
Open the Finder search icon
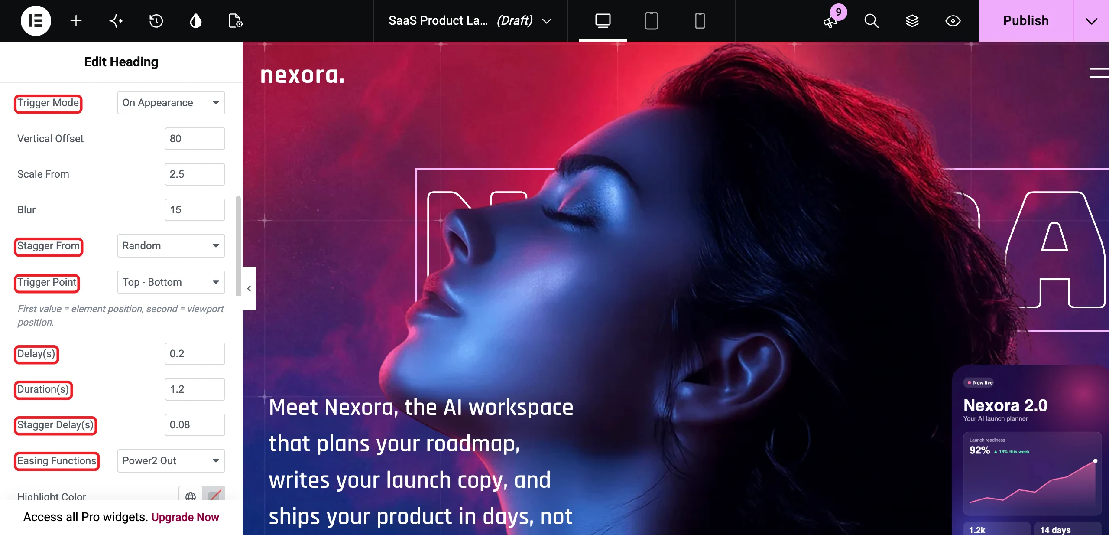click(x=871, y=21)
